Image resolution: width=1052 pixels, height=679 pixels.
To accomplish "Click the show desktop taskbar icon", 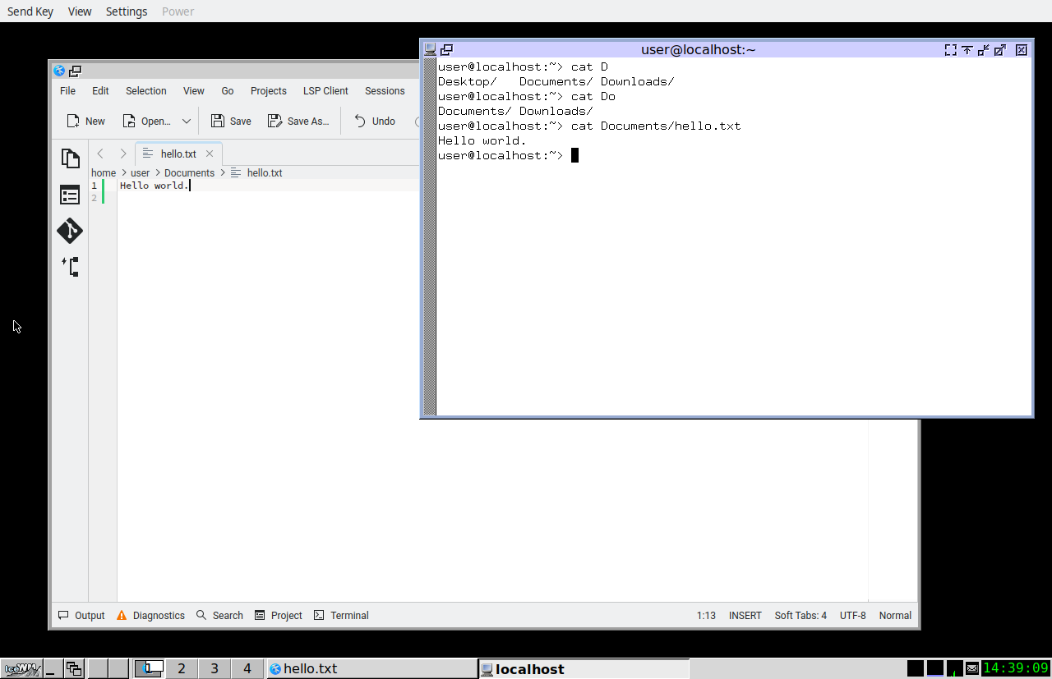I will point(53,668).
